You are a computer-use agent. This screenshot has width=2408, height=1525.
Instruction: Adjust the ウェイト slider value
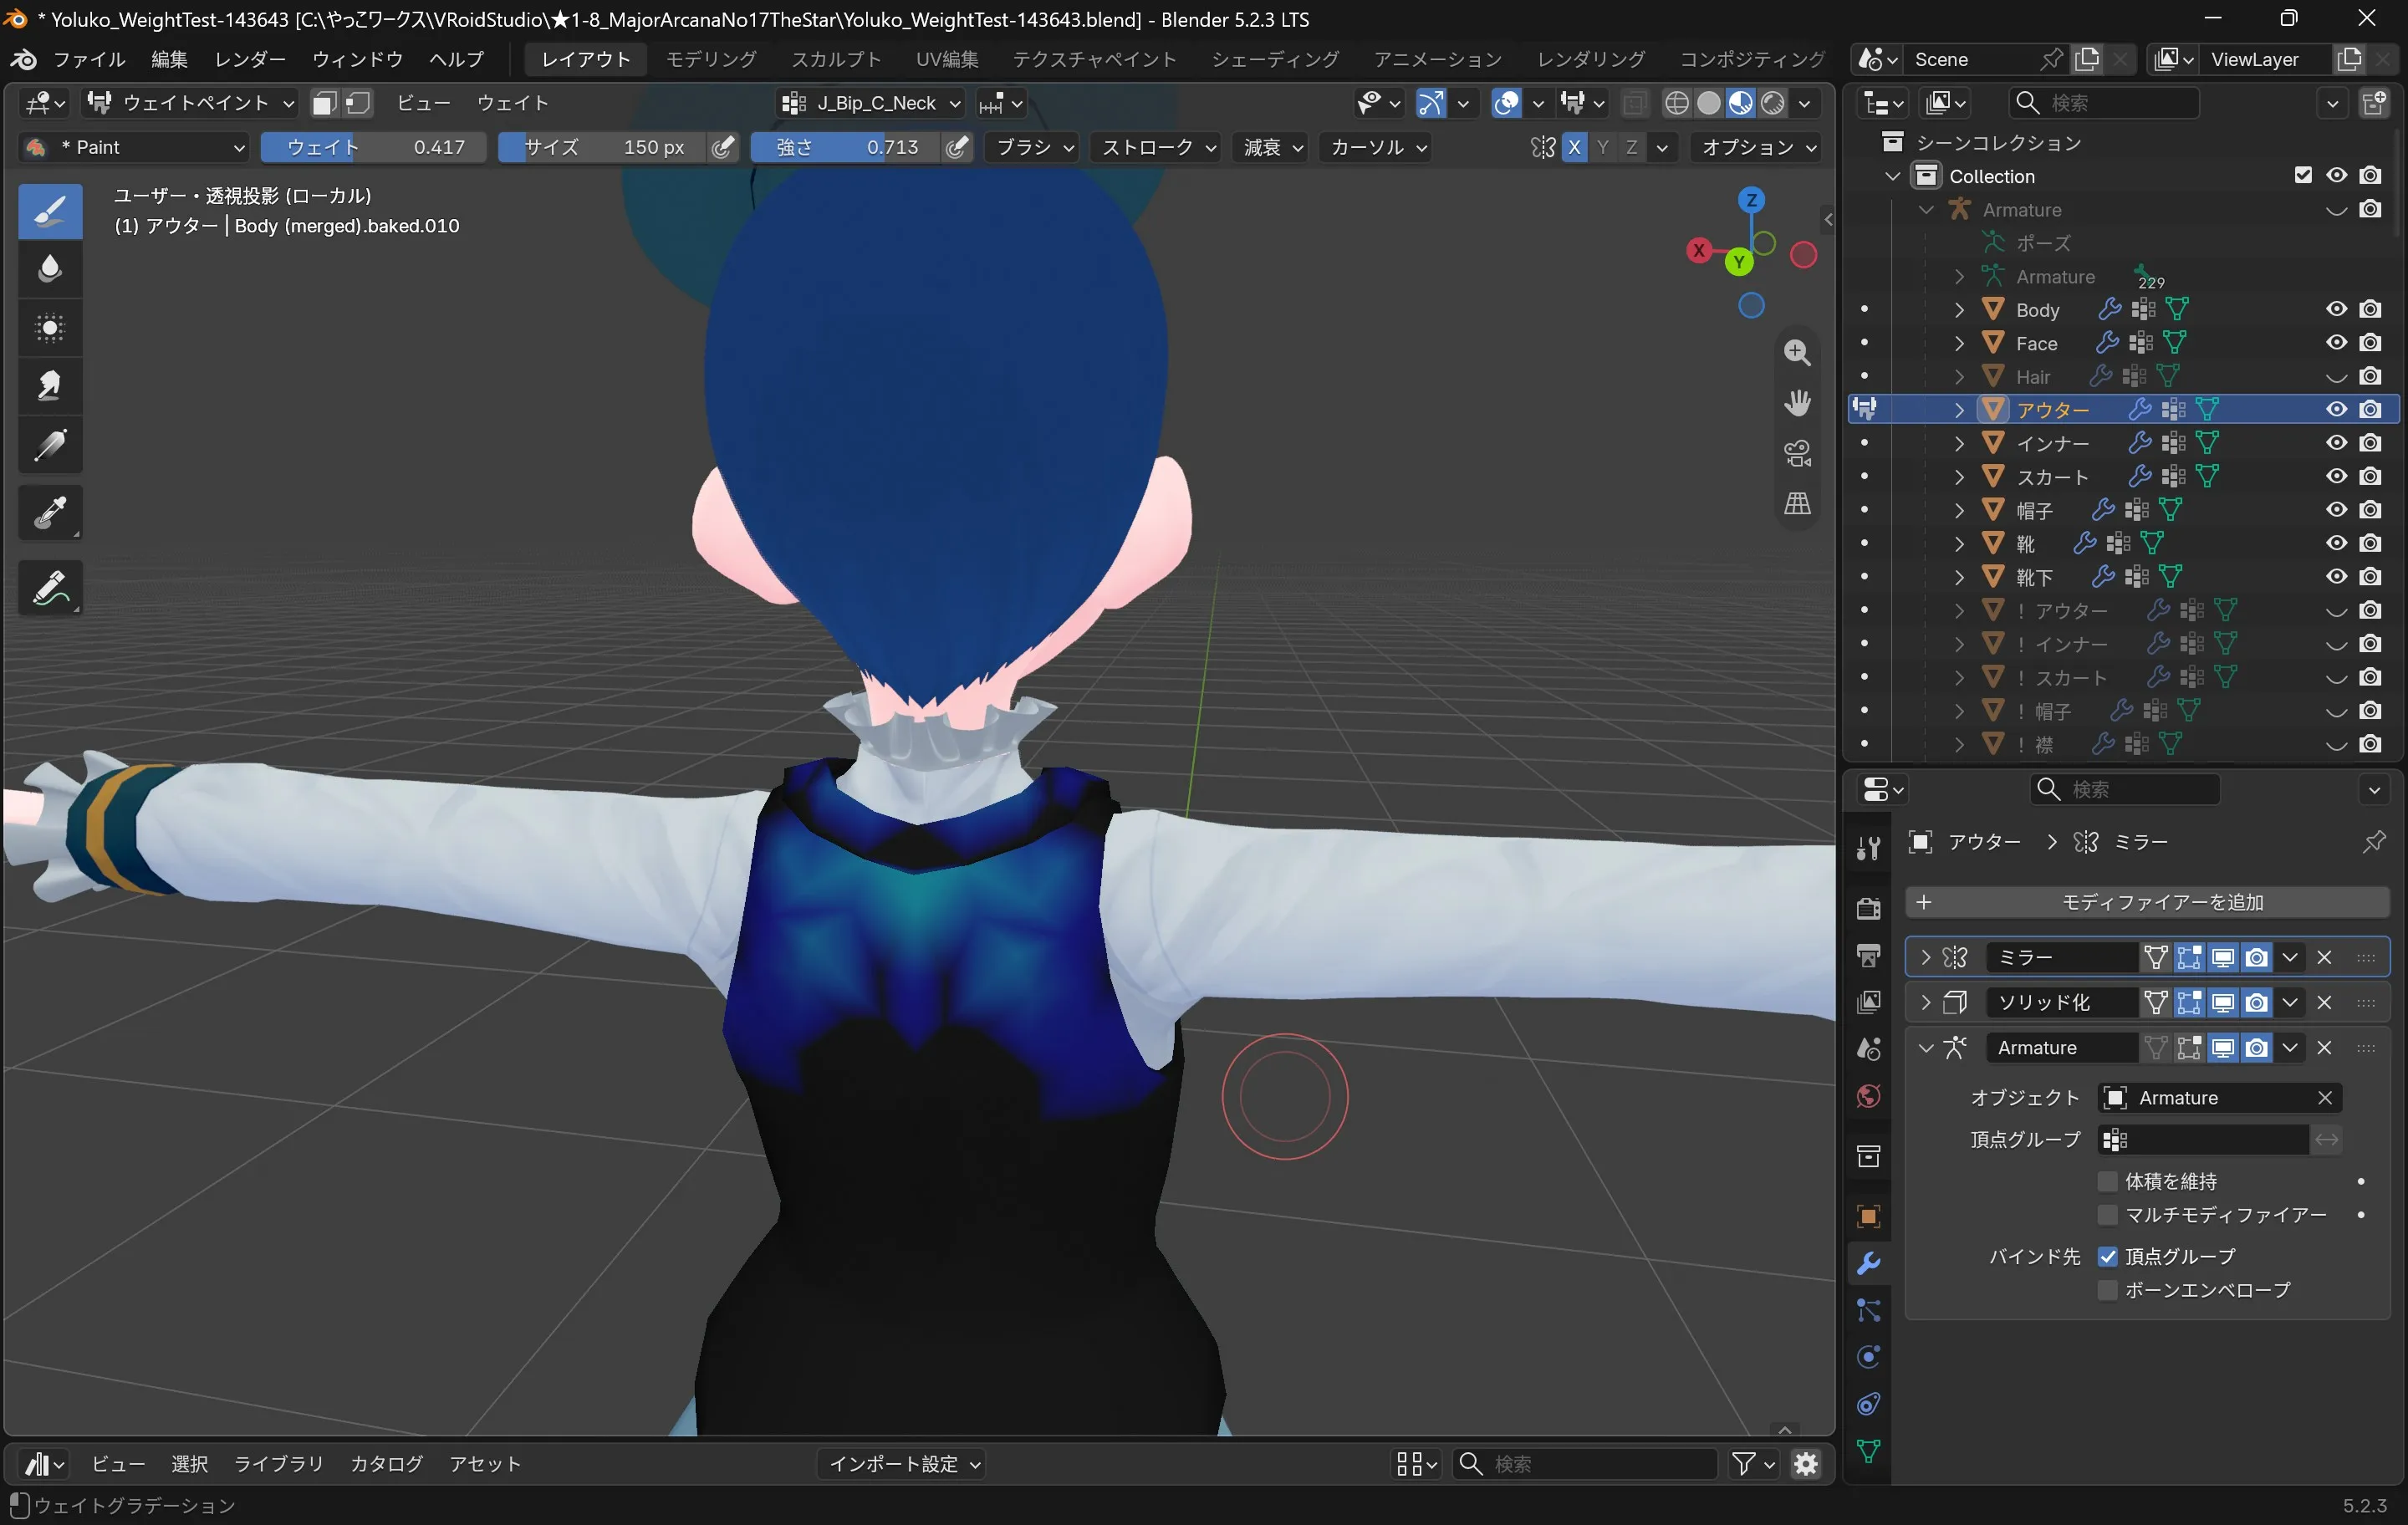(373, 148)
